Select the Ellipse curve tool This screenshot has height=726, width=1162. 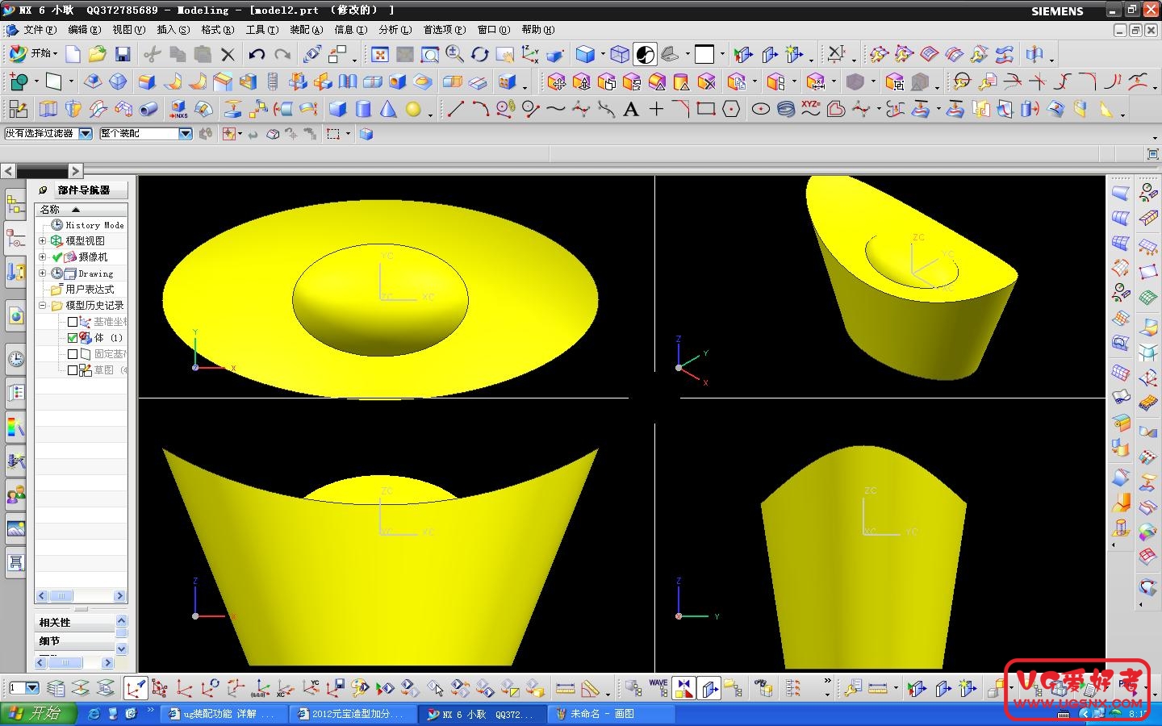[760, 109]
